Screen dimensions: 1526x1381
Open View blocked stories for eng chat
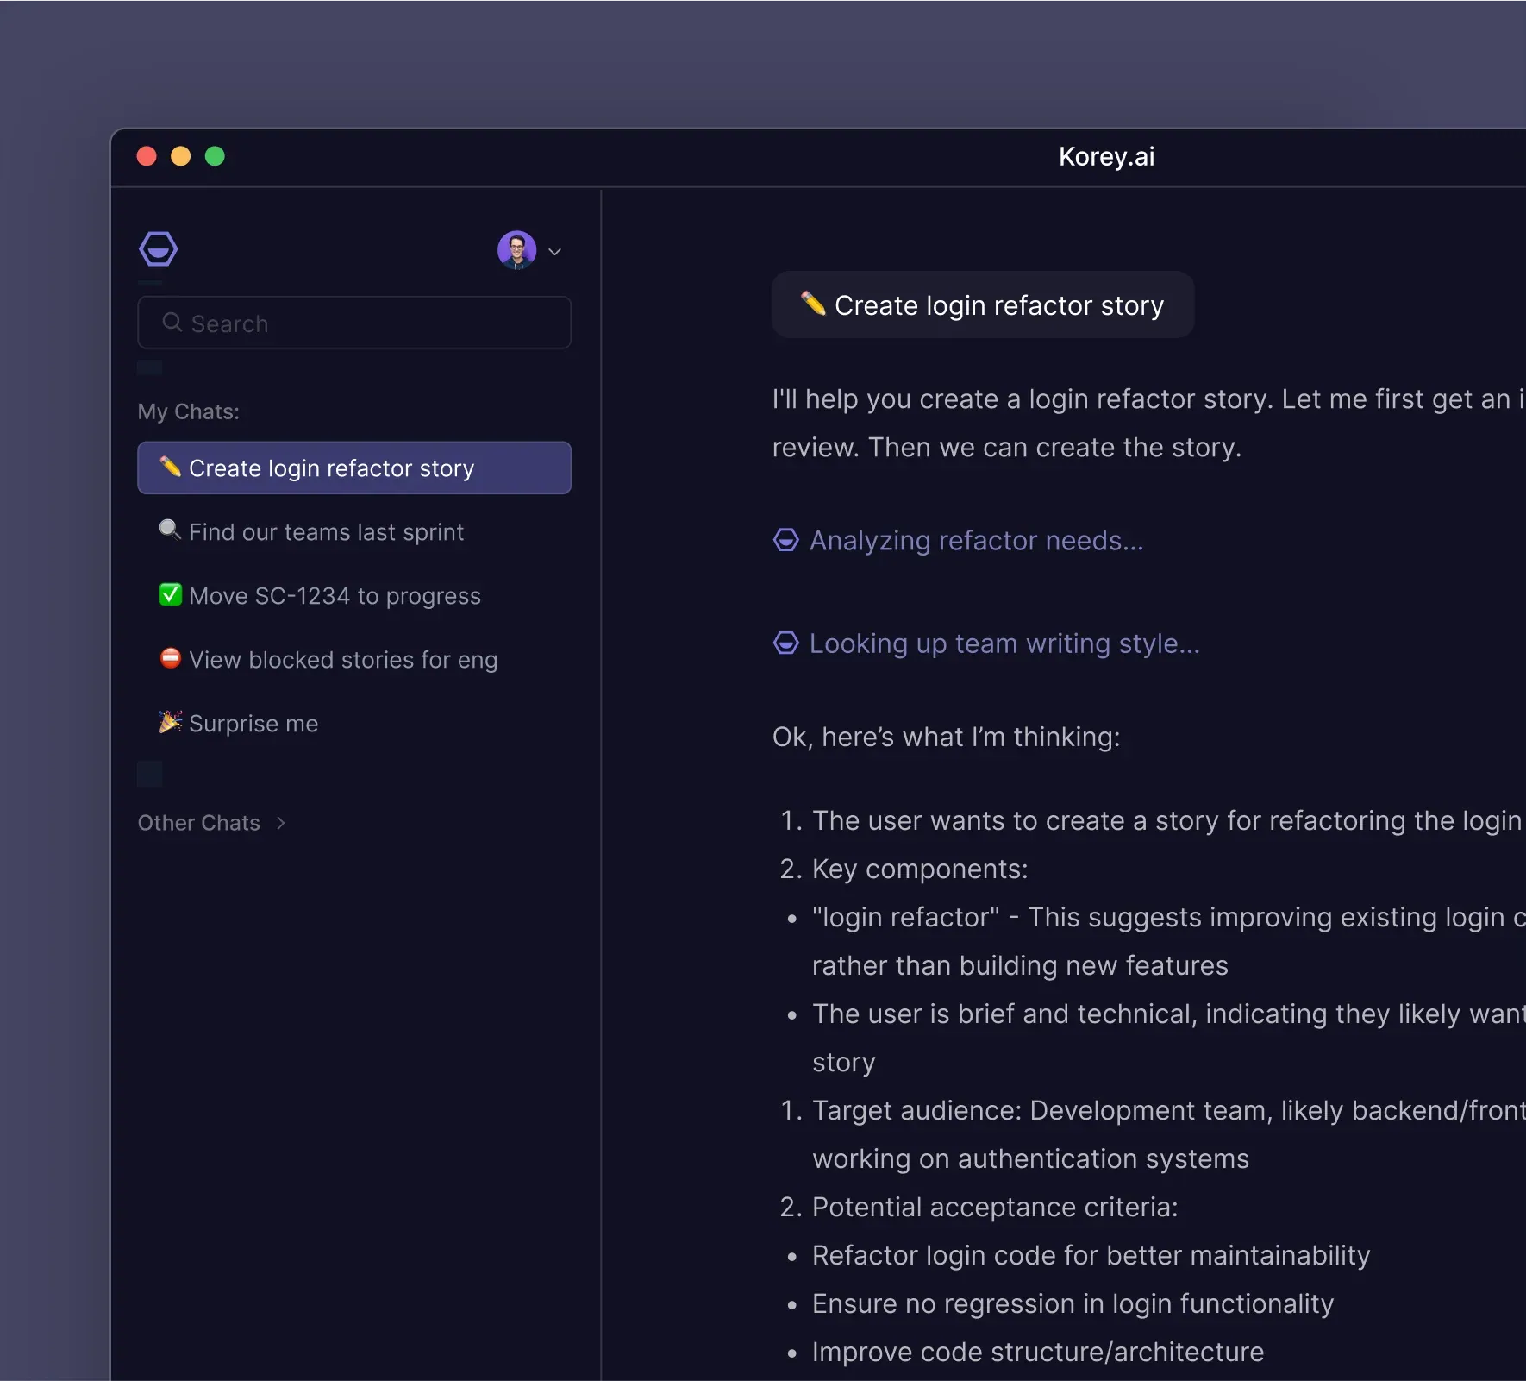[x=354, y=659]
